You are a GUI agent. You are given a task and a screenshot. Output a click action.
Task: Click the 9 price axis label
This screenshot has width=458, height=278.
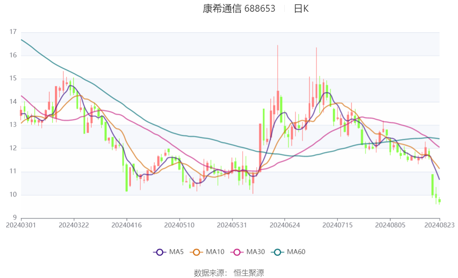[x=15, y=217]
